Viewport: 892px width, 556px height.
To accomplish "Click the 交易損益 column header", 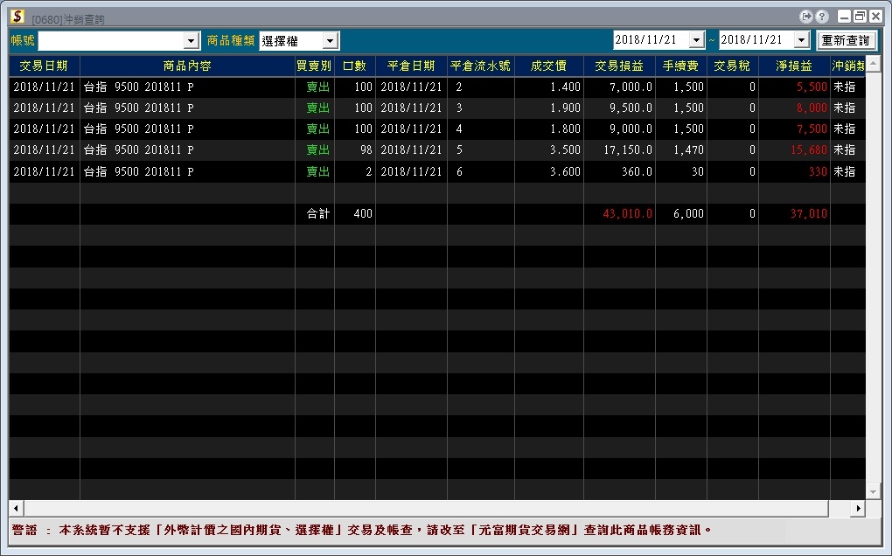I will coord(619,66).
